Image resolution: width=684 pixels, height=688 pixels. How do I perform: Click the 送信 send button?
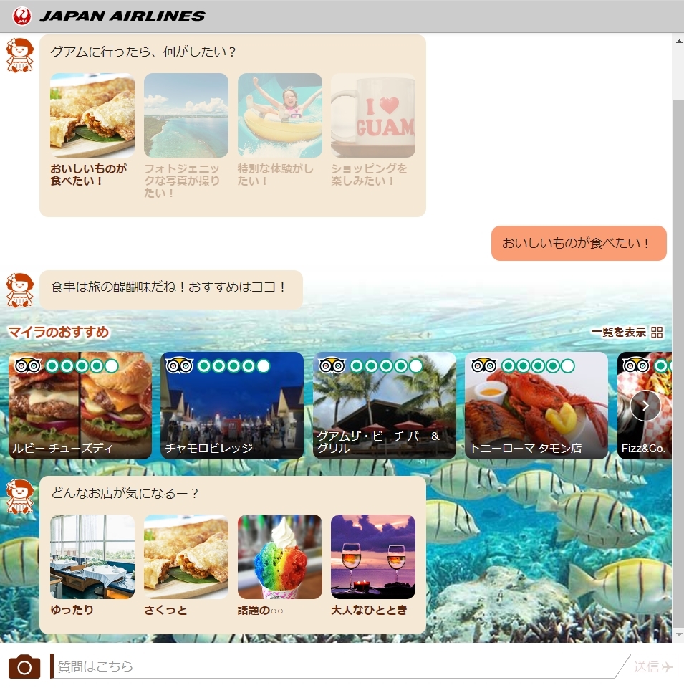pos(652,666)
